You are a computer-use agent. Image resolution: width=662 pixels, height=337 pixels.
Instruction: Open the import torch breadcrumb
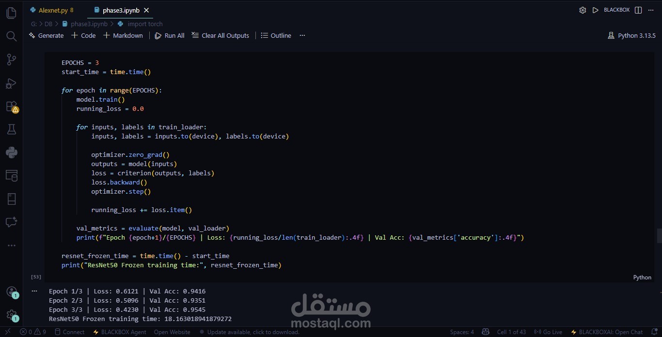[141, 24]
